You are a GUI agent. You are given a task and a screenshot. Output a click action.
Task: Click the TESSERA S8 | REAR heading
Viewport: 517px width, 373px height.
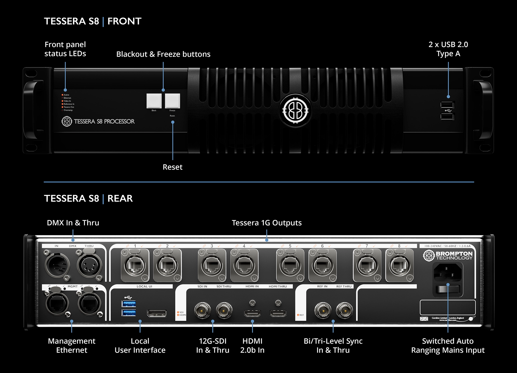pyautogui.click(x=88, y=198)
